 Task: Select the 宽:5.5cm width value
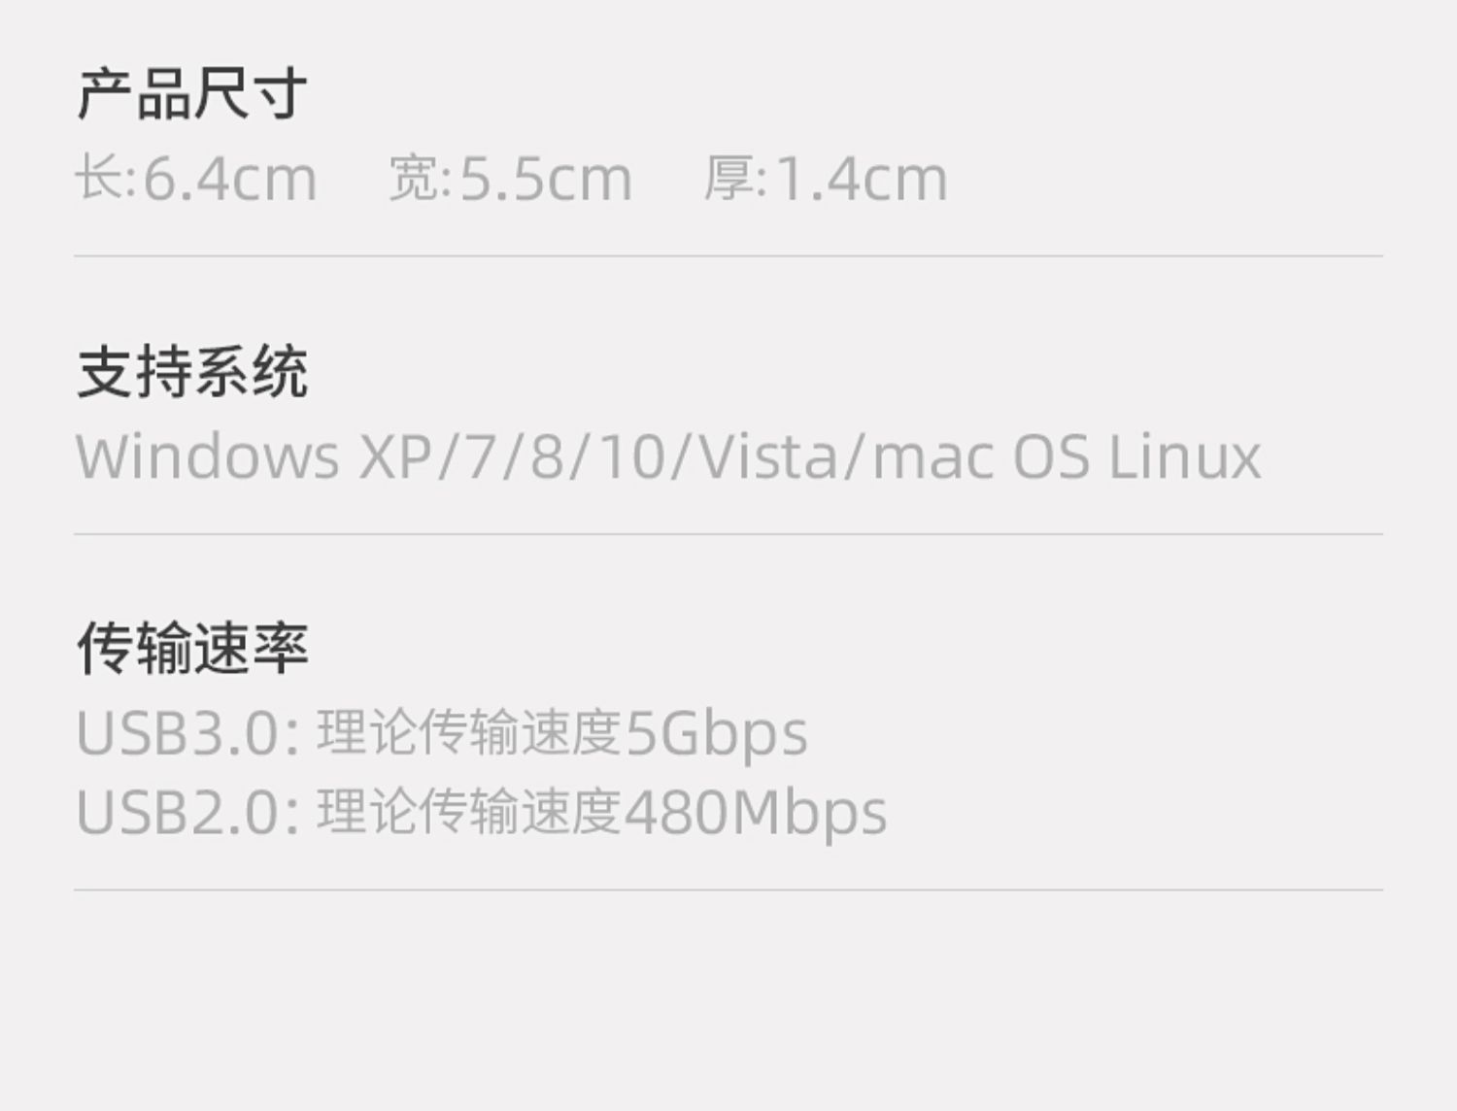pyautogui.click(x=511, y=179)
